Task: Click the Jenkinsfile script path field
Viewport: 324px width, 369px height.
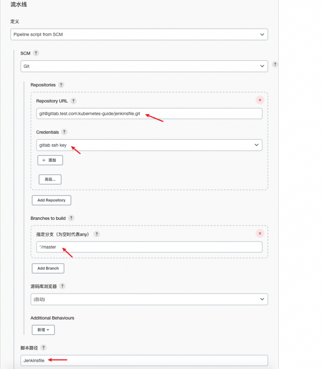Action: [144, 360]
